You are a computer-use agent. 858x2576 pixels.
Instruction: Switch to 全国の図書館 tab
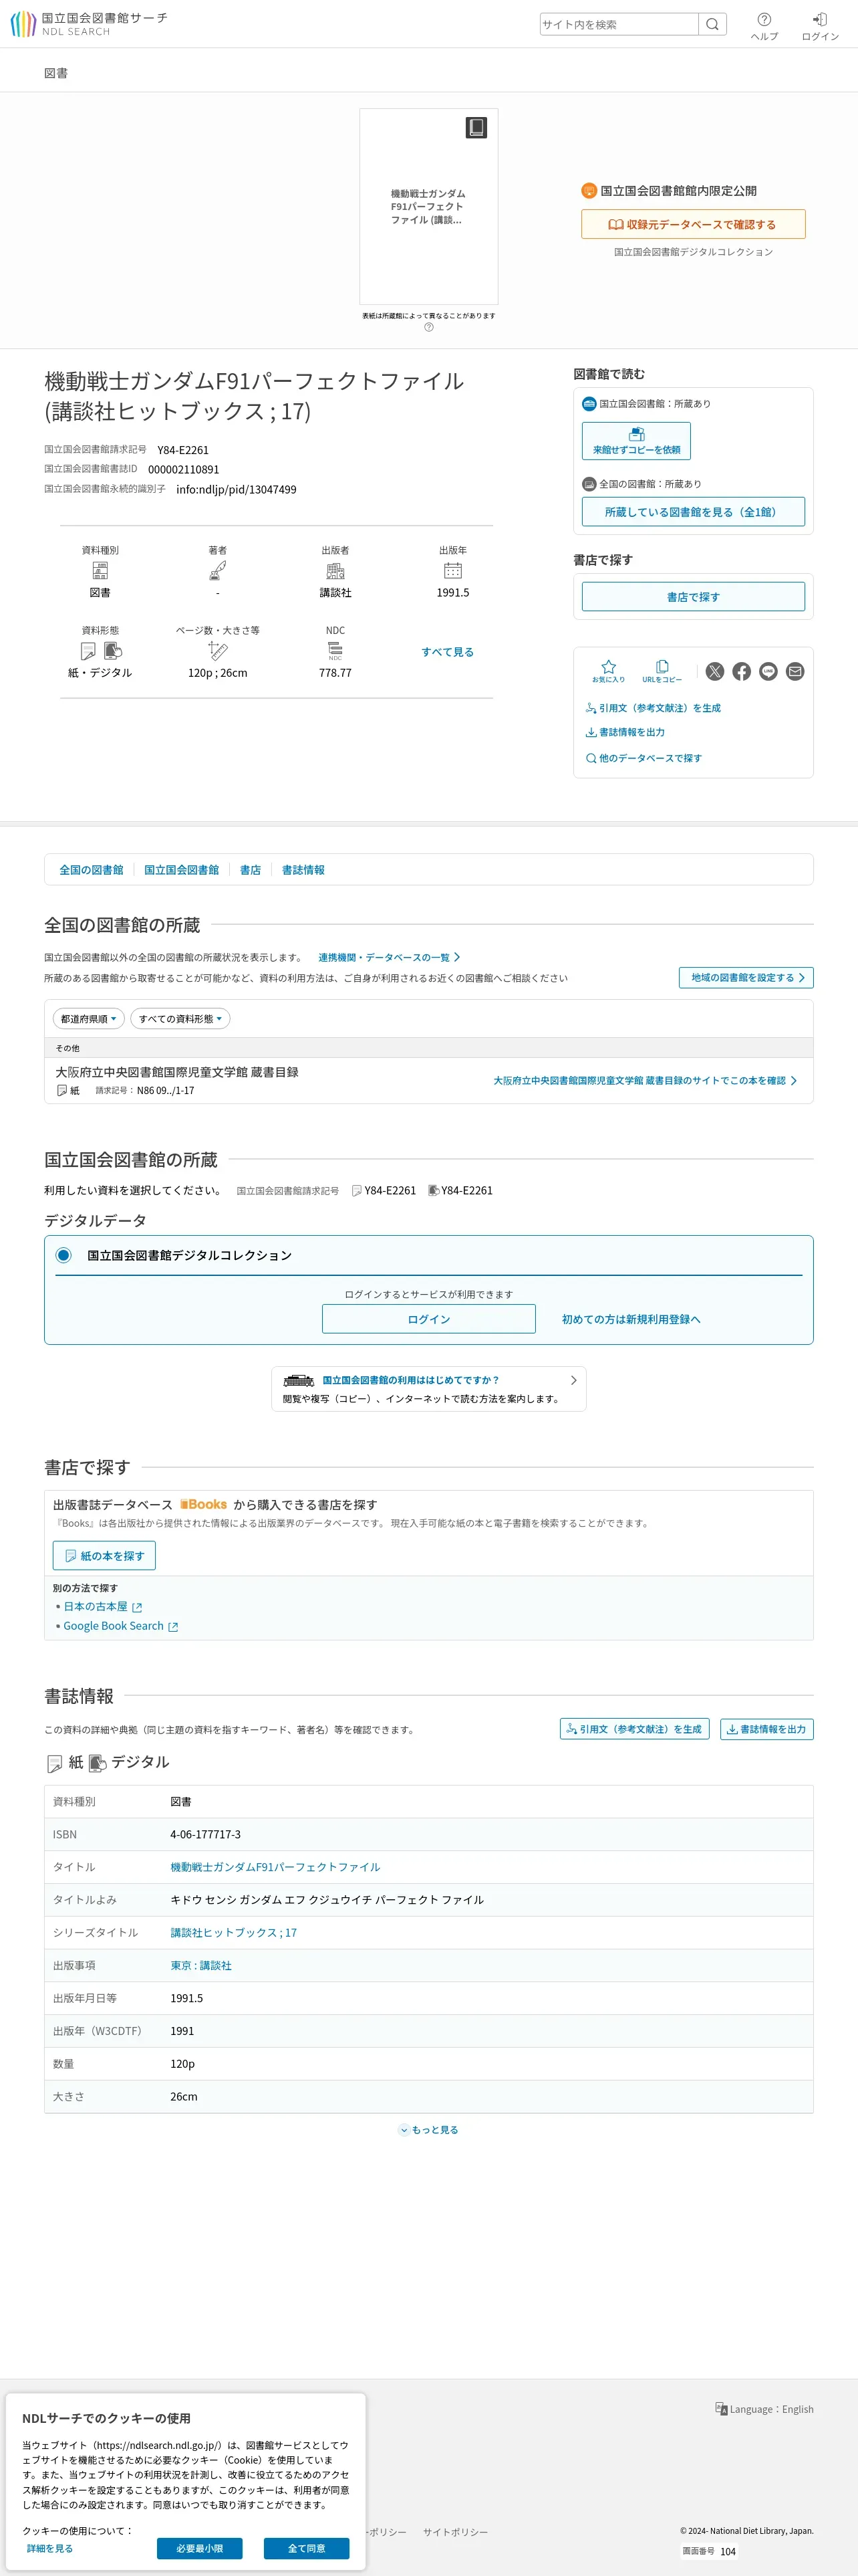[x=91, y=870]
